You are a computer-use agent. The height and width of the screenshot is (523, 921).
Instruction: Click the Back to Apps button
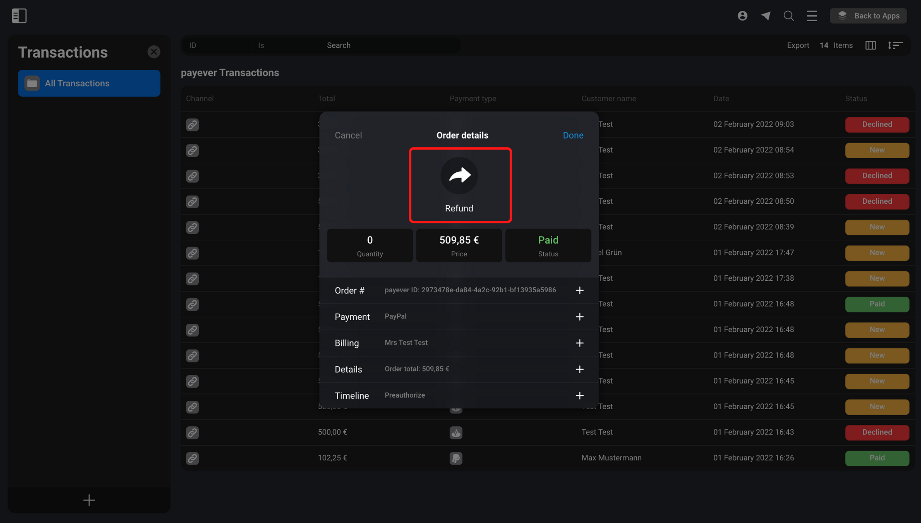pyautogui.click(x=868, y=16)
